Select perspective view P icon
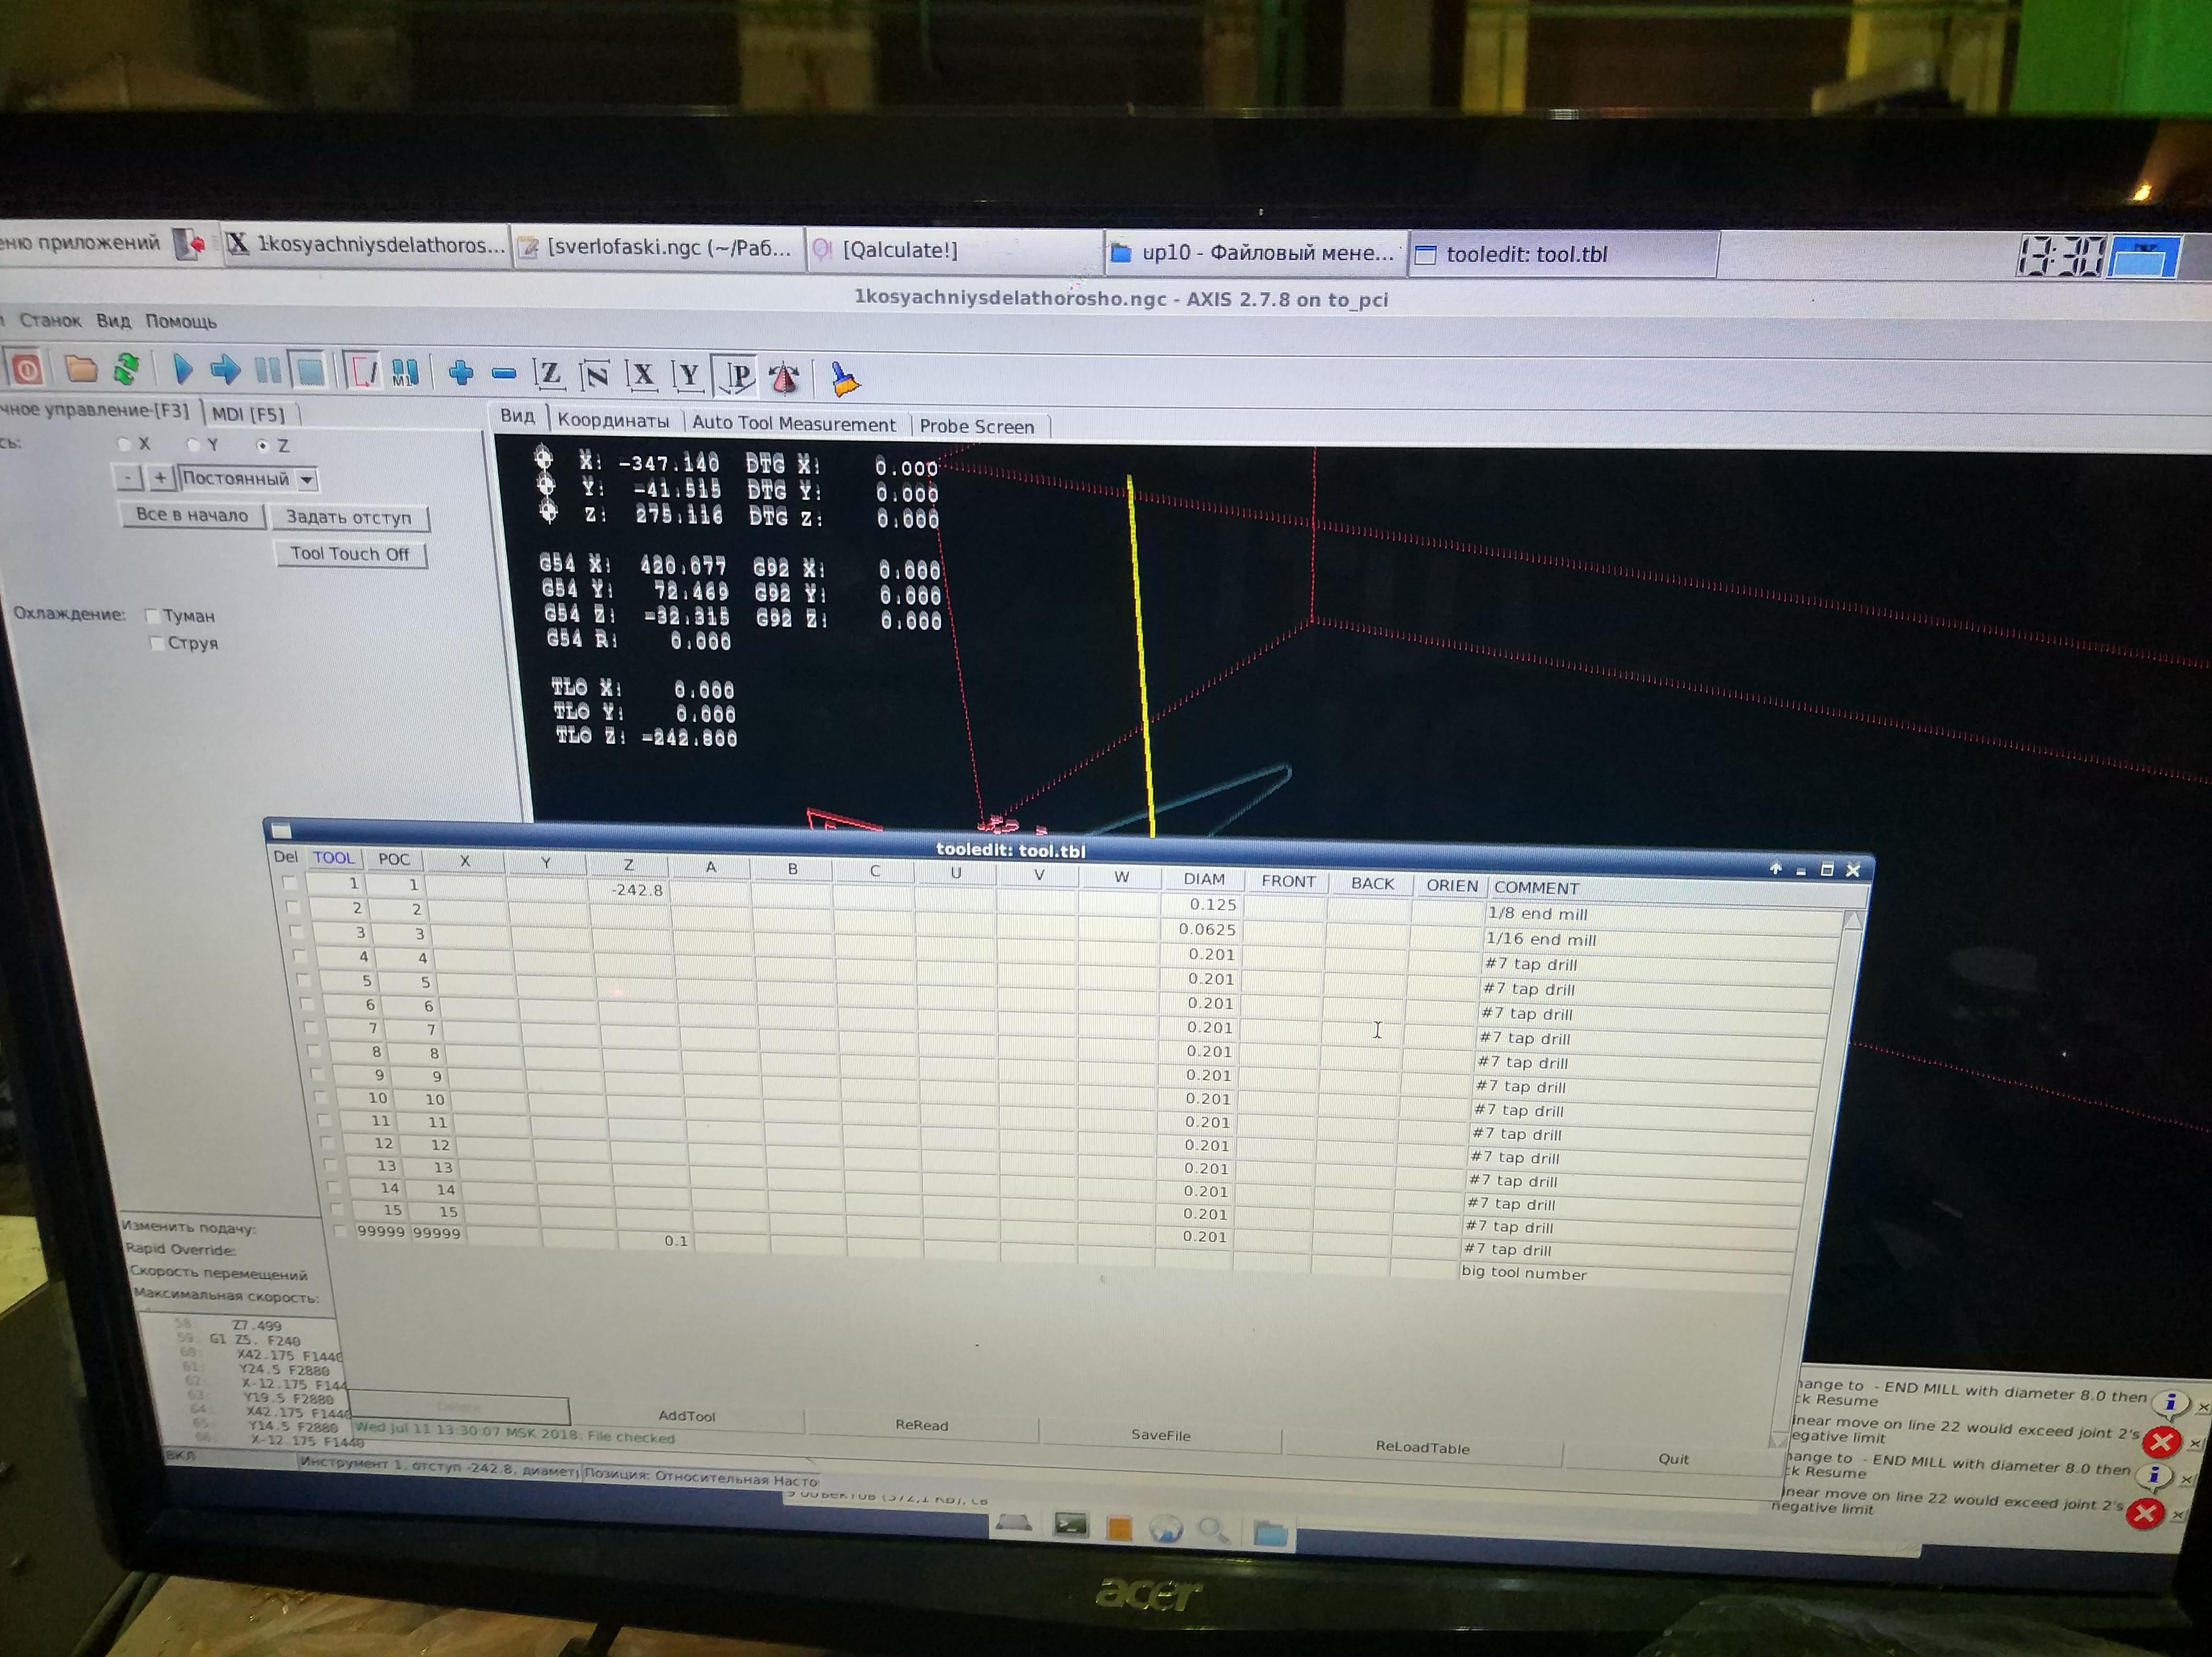Image resolution: width=2212 pixels, height=1657 pixels. point(738,377)
